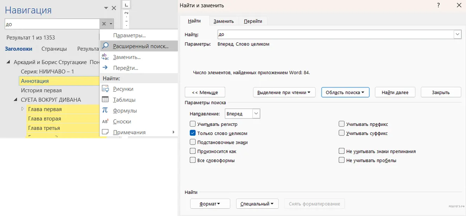Expand the Глава первая heading

point(23,109)
